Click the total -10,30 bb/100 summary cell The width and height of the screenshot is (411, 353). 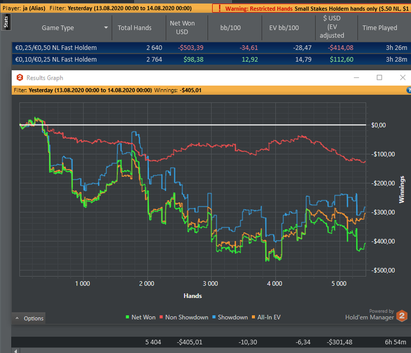point(248,342)
